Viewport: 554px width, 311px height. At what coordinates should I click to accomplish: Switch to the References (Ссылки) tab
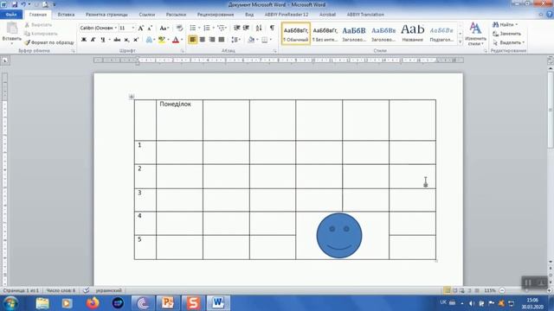coord(146,15)
